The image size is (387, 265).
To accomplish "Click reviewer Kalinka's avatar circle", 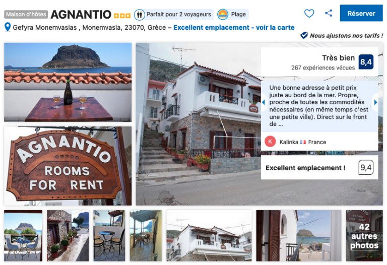I will click(270, 142).
